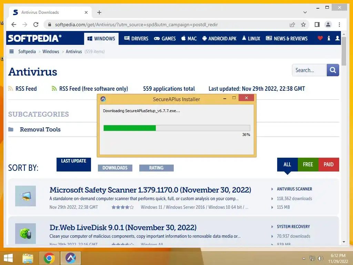This screenshot has height=265, width=353.
Task: Open News & Reviews section
Action: coord(286,39)
